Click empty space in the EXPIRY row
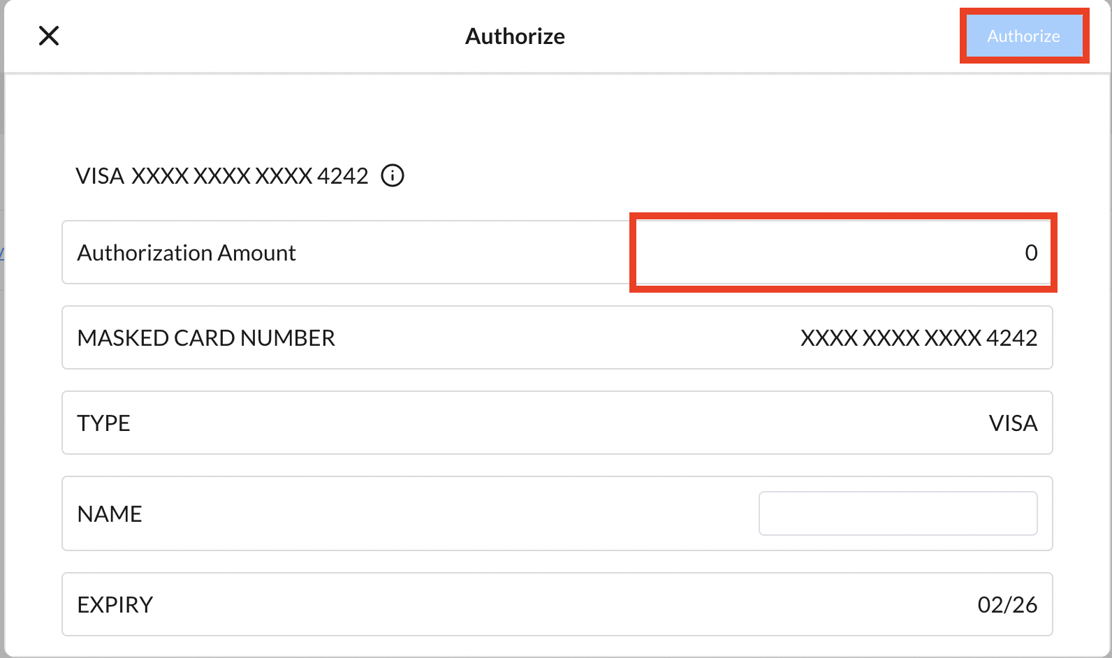 559,605
